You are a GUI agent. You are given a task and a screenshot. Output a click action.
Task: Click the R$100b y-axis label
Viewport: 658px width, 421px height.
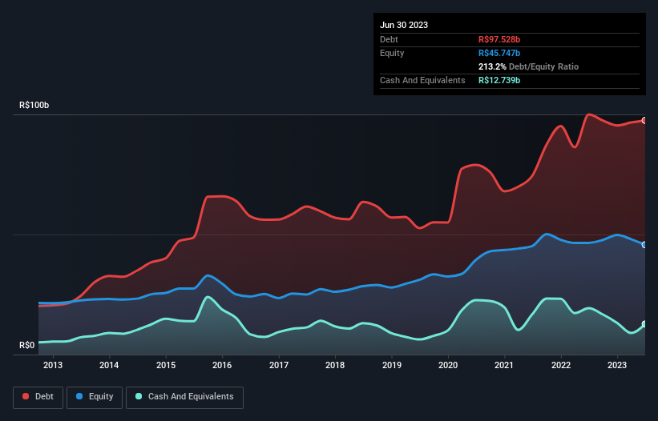click(x=34, y=105)
